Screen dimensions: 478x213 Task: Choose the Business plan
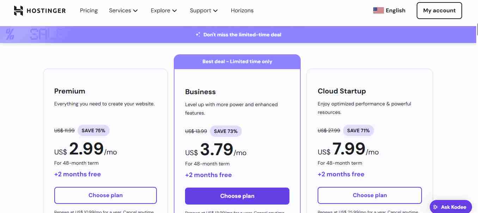[237, 196]
